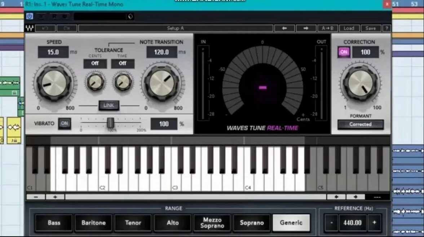Image resolution: width=424 pixels, height=237 pixels.
Task: Click the Load button
Action: 349,28
